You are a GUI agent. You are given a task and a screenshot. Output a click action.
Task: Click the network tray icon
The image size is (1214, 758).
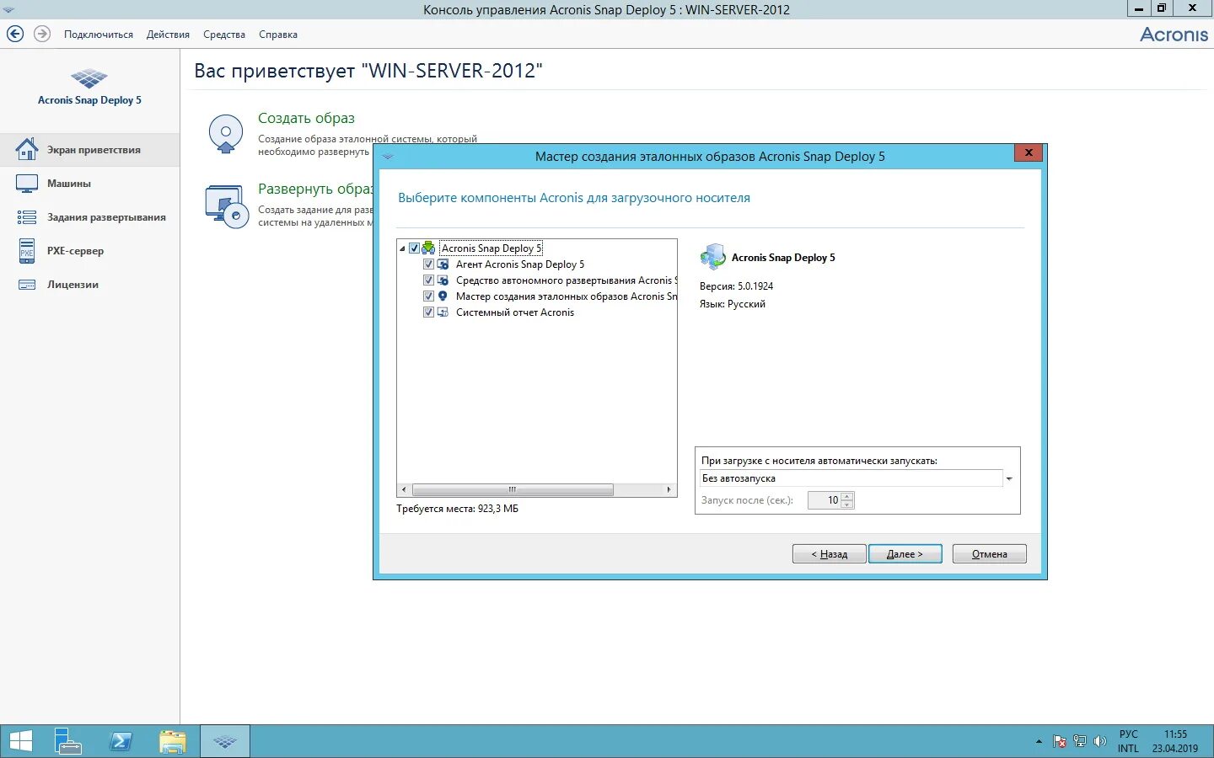(x=1080, y=741)
